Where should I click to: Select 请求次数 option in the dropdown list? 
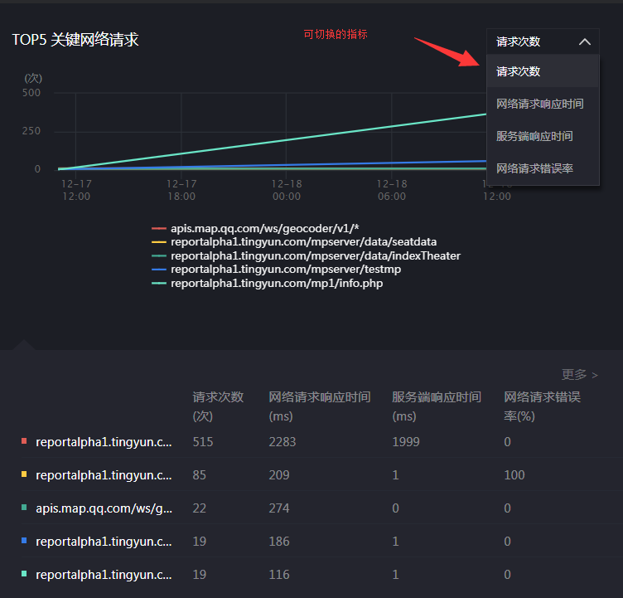click(x=519, y=71)
